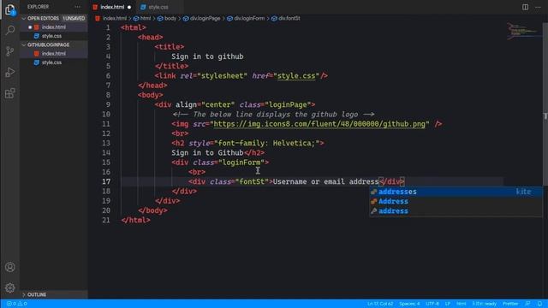Click Spaces: 4 indentation in the status bar
Screen dimensions: 548x308
click(x=409, y=304)
